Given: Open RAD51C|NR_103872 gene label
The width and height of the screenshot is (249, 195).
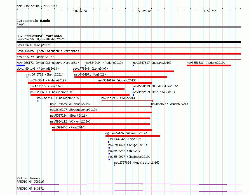Looking at the screenshot, I should click(x=30, y=189).
